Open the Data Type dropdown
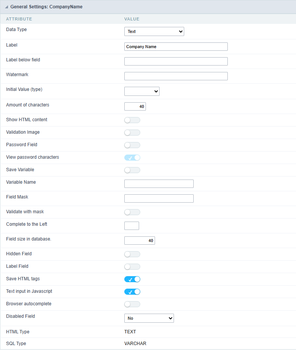The image size is (296, 350). (x=154, y=31)
